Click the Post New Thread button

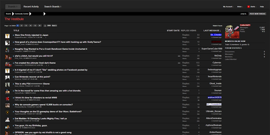pos(257,14)
